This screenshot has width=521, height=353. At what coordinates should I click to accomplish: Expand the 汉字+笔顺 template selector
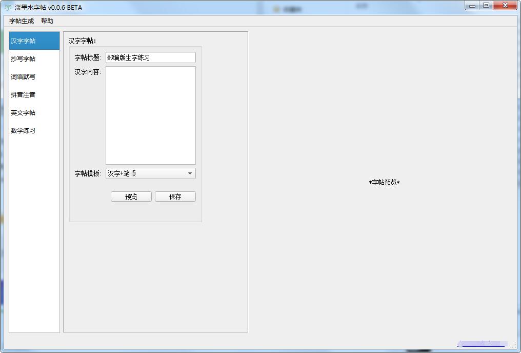coord(150,173)
